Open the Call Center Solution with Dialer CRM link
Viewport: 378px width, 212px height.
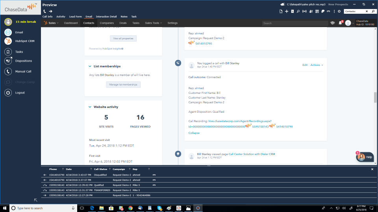252,154
